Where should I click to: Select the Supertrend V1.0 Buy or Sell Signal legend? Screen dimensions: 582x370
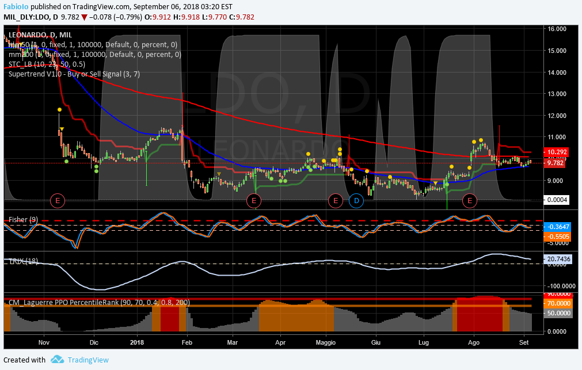[x=74, y=74]
